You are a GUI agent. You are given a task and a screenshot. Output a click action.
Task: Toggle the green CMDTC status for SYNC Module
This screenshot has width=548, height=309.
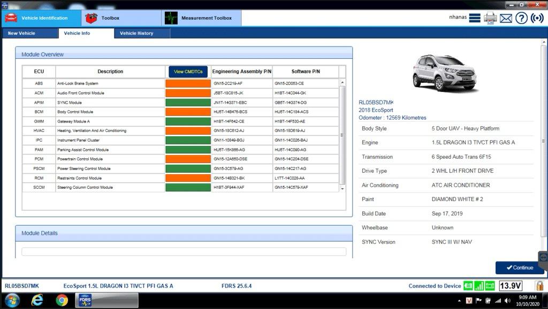pos(187,102)
